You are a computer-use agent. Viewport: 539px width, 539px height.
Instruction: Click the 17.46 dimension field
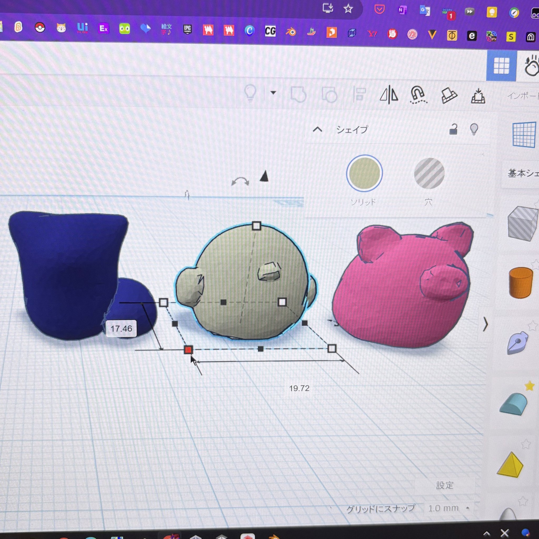coord(121,328)
